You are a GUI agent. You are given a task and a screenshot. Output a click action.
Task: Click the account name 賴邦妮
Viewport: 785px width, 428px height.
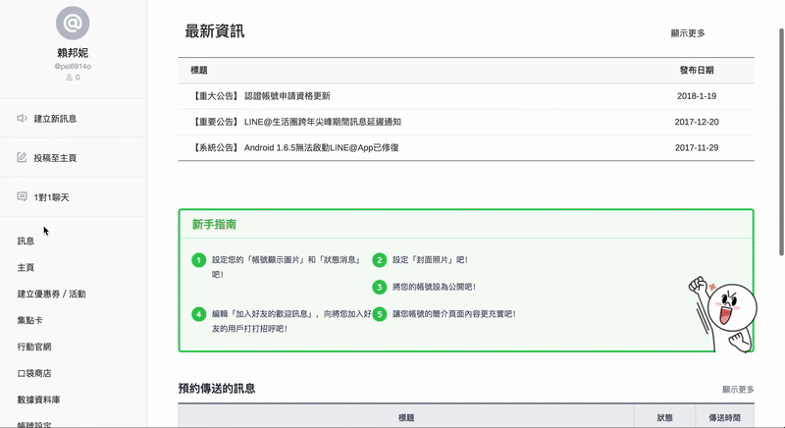[x=73, y=53]
